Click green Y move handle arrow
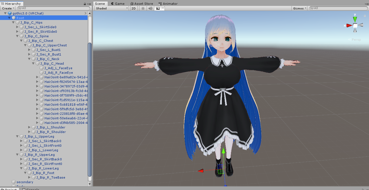The height and width of the screenshot is (190, 369). pyautogui.click(x=224, y=151)
